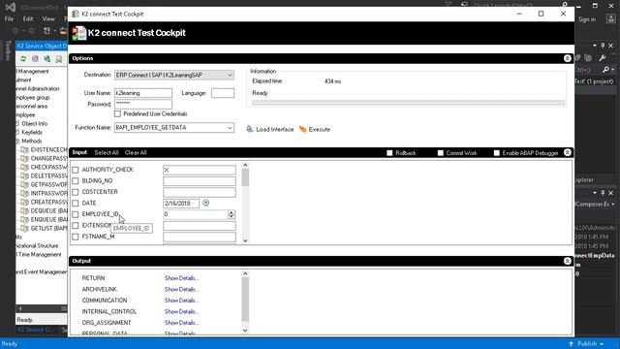The image size is (620, 349).
Task: Collapse the Input section
Action: click(x=568, y=153)
